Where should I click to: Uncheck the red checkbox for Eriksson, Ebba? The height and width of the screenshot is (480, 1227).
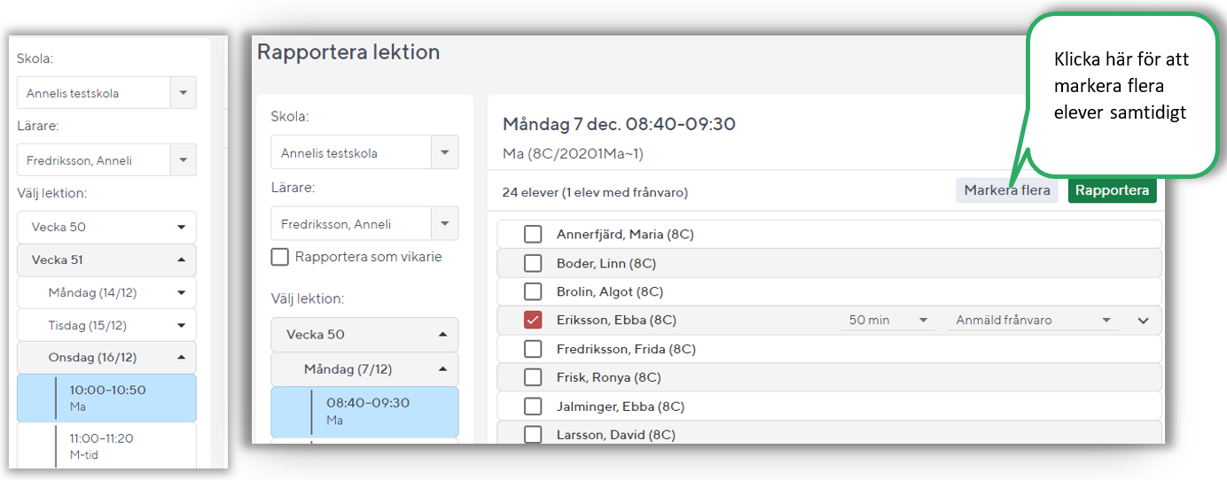coord(533,321)
